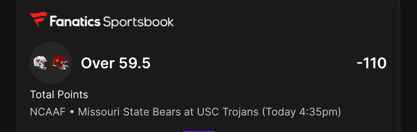Screen dimensions: 417x132
Task: Click the bullet separator after NCAAF
Action: [x=72, y=112]
